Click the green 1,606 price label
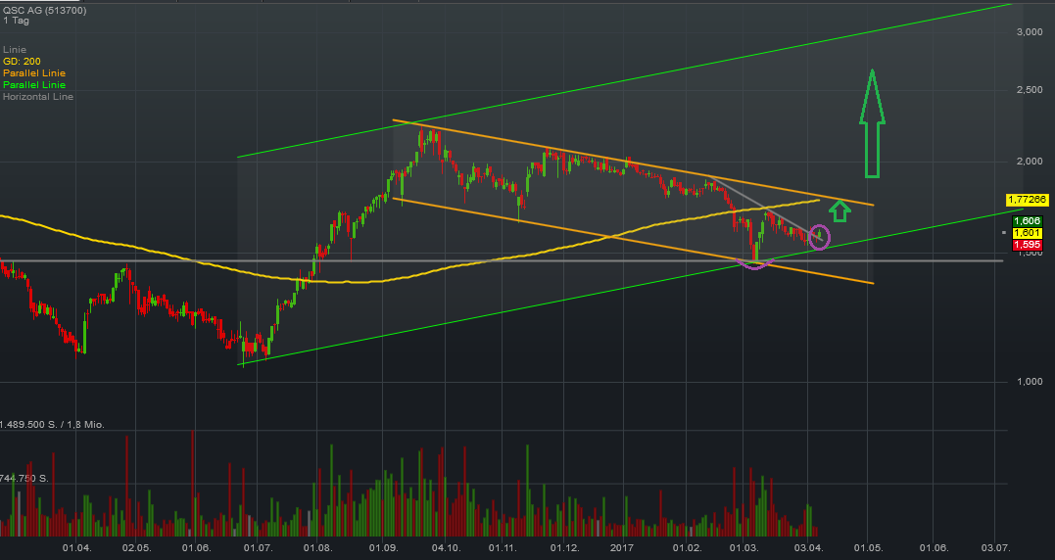The width and height of the screenshot is (1055, 560). click(x=1027, y=221)
